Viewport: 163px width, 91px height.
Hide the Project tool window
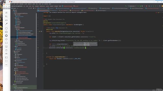pyautogui.click(x=36, y=8)
